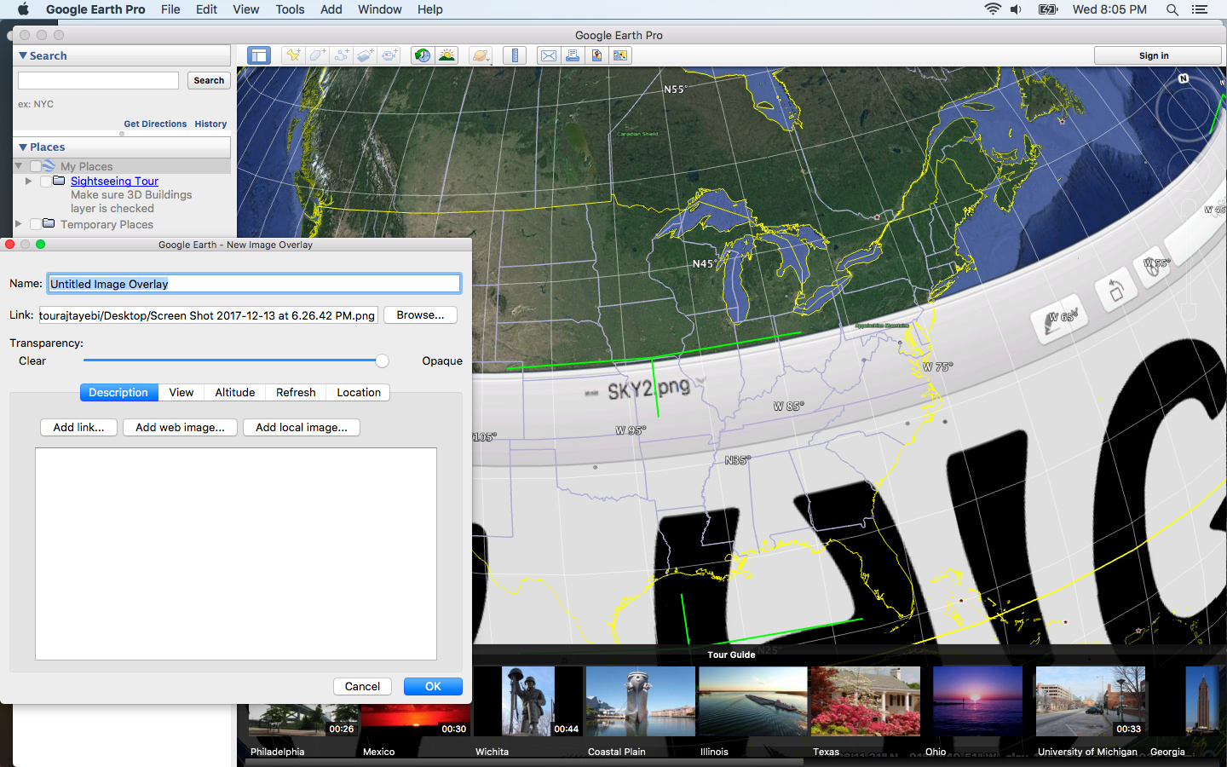Viewport: 1227px width, 767px height.
Task: Click the Record a Tour camera icon
Action: (389, 55)
